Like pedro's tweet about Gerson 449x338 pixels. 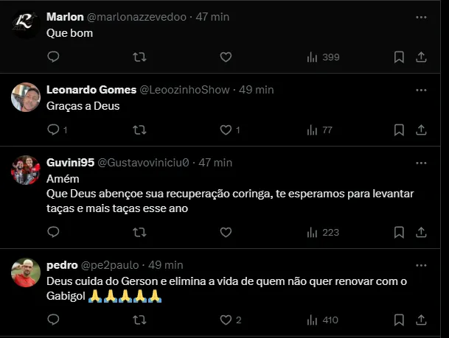pos(226,320)
